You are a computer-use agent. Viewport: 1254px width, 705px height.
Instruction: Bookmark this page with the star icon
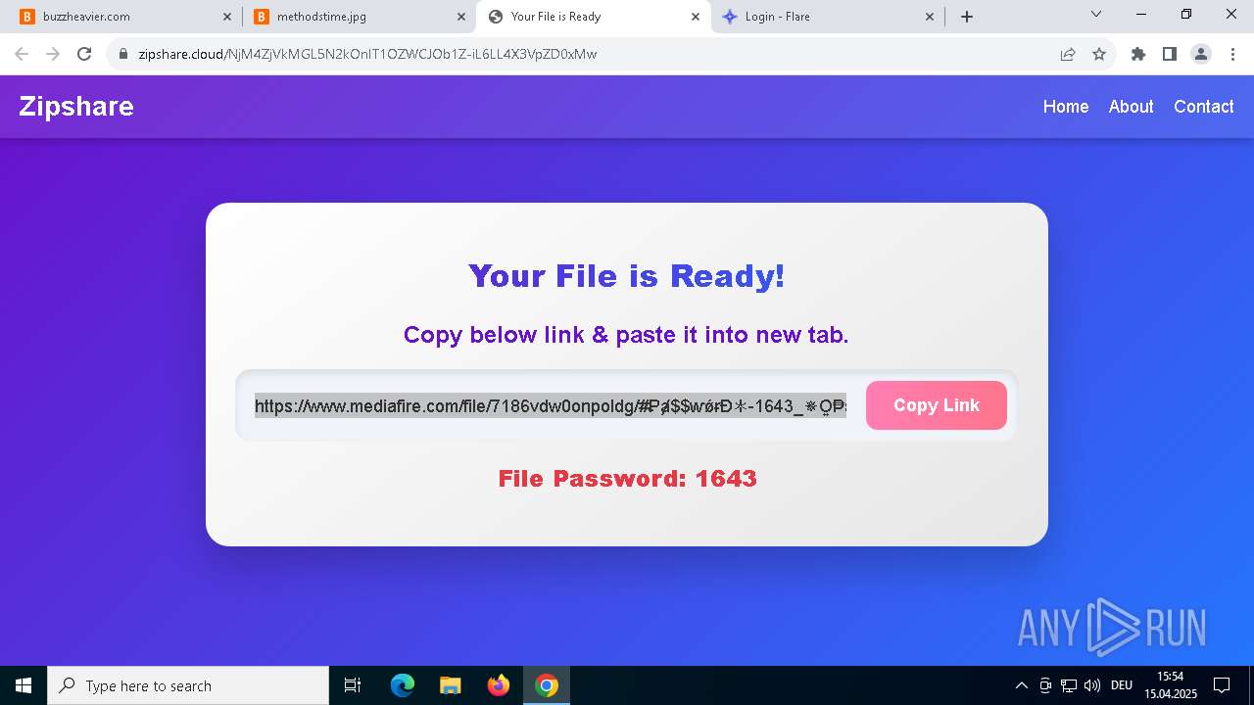[1099, 54]
